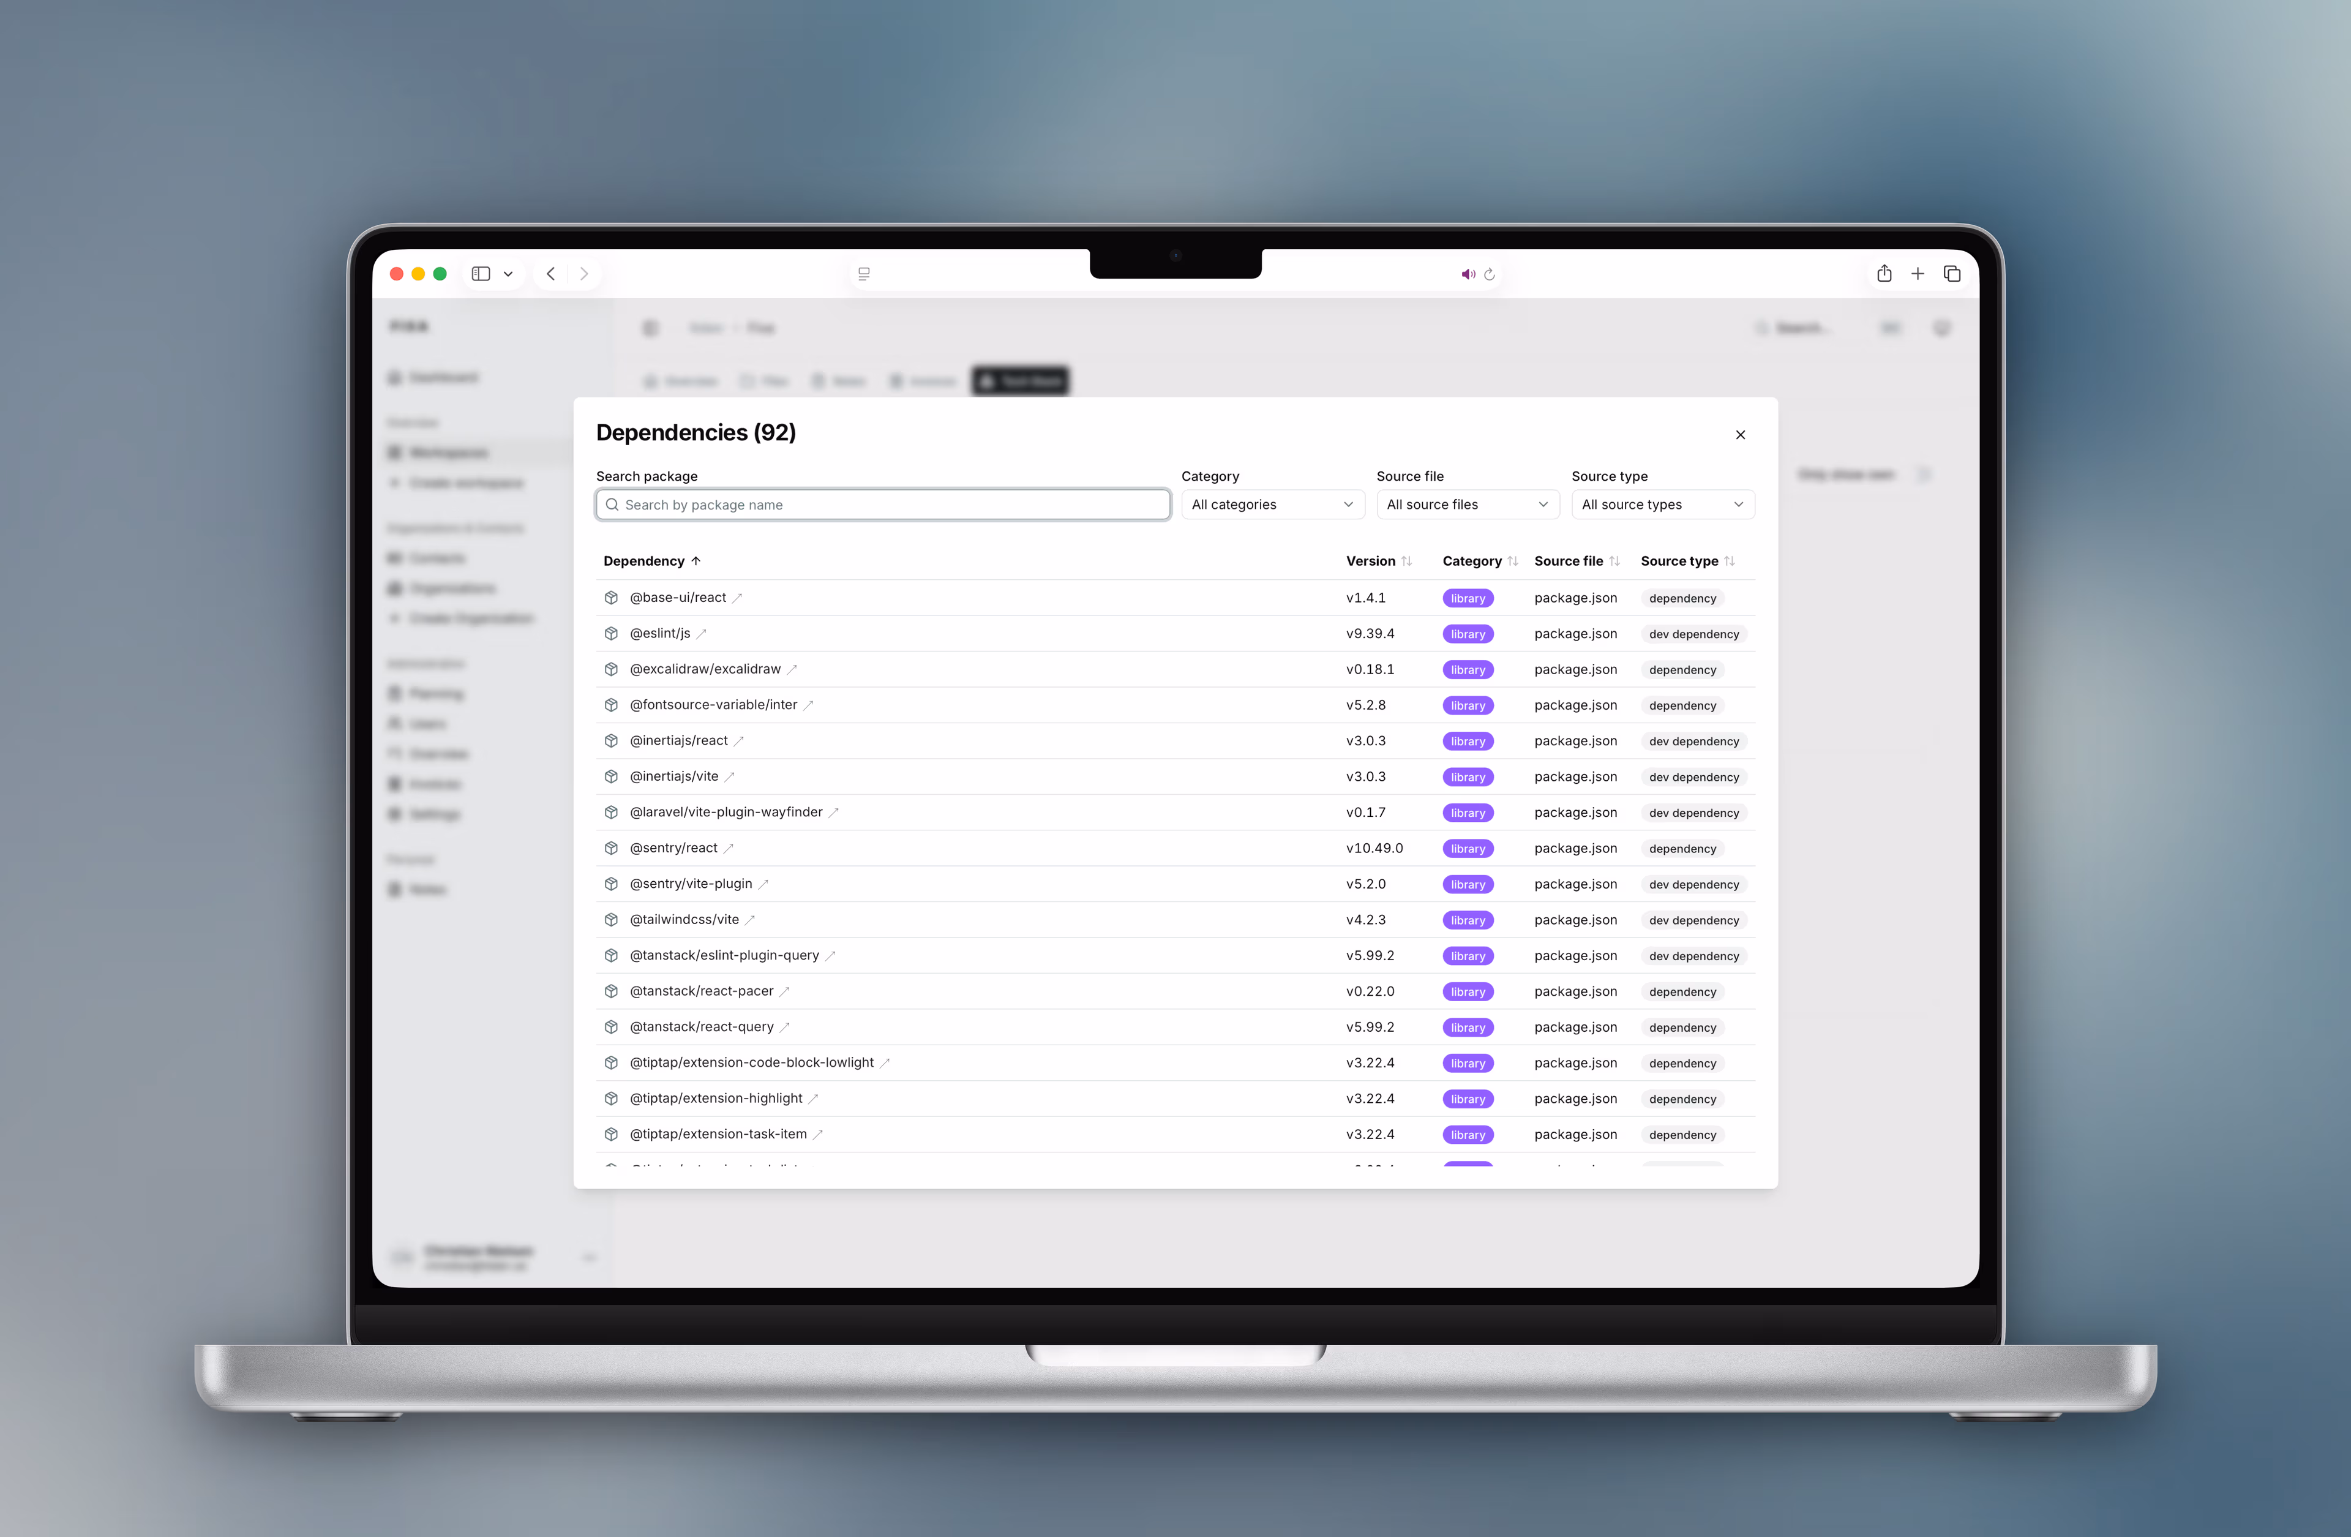Open external link icon for @fontsource-variable/inter
This screenshot has width=2351, height=1537.
click(x=808, y=705)
